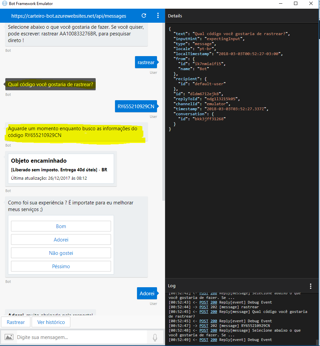Image resolution: width=320 pixels, height=346 pixels.
Task: Open the Log panel options menu
Action: click(311, 286)
